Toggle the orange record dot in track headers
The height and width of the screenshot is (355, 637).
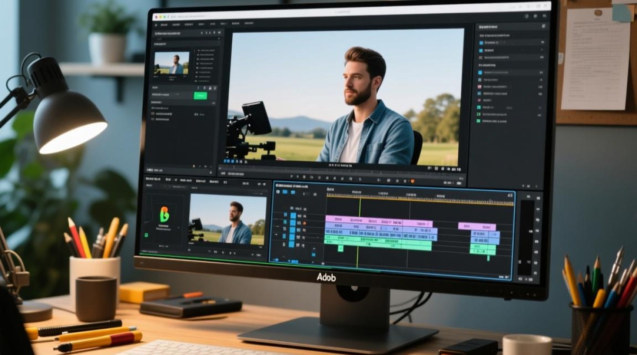304,223
